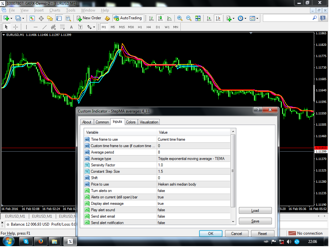The width and height of the screenshot is (336, 250).
Task: Toggle chart shift icon
Action: [x=218, y=18]
